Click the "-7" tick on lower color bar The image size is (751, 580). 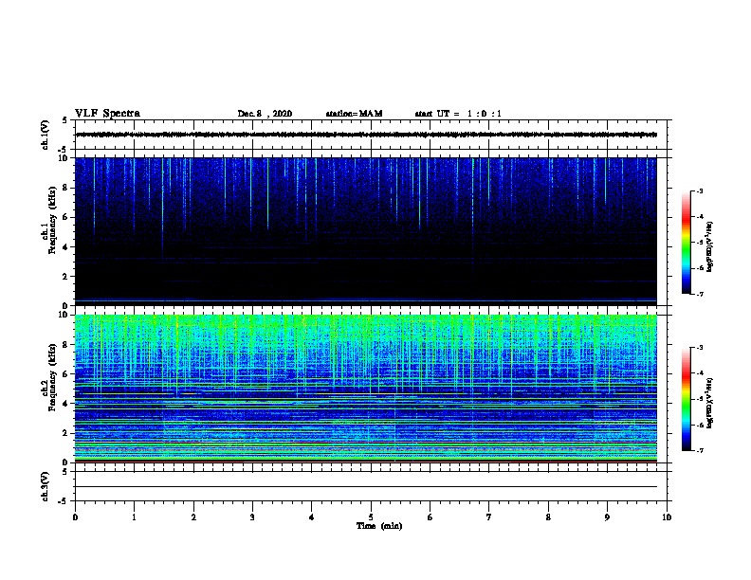(699, 451)
